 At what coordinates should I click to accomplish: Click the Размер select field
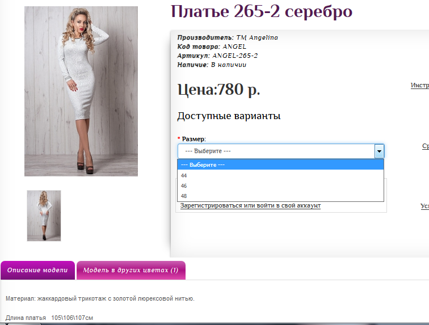click(276, 151)
